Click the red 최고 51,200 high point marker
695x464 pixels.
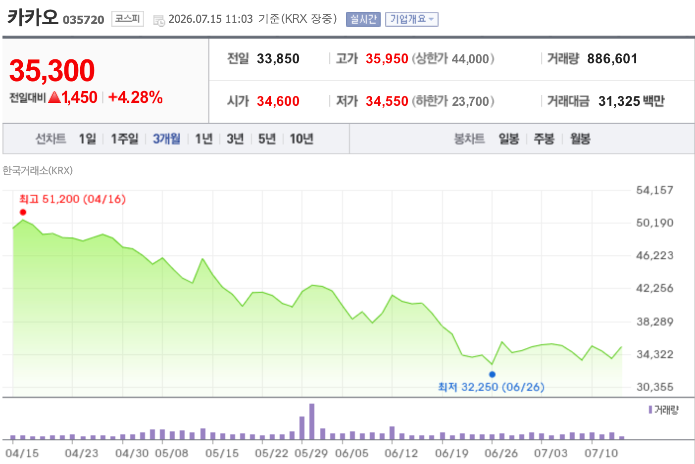23,212
